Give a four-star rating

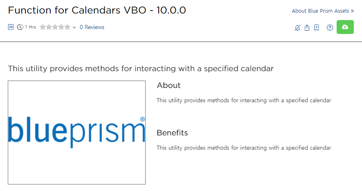click(61, 27)
